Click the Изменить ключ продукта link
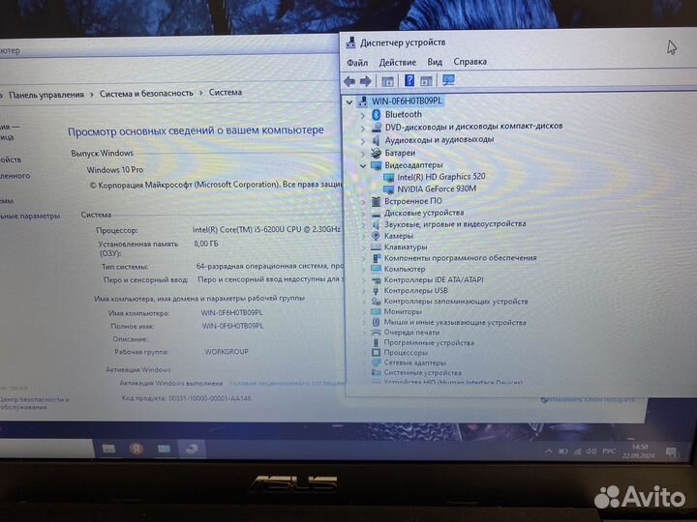The image size is (697, 522). pyautogui.click(x=591, y=399)
